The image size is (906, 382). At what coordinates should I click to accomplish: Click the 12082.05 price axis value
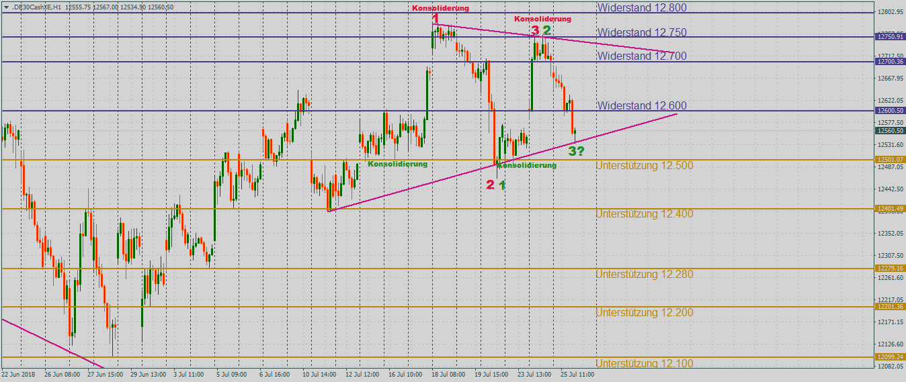(890, 366)
